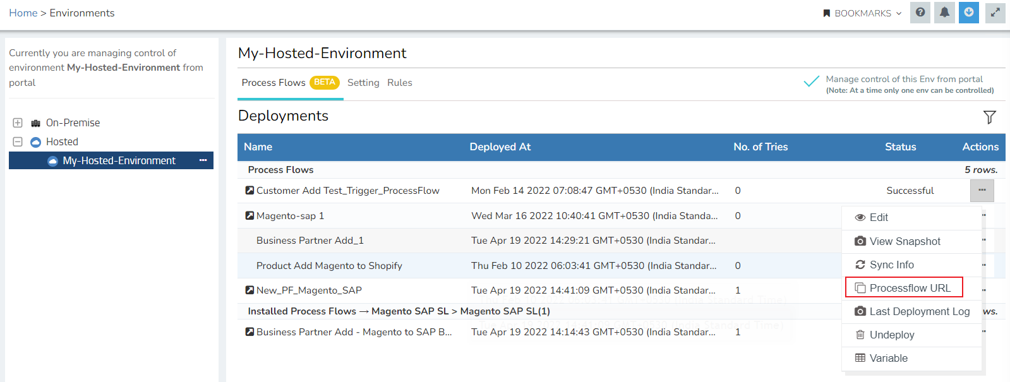The height and width of the screenshot is (382, 1010).
Task: Toggle fullscreen with the expand arrows icon
Action: (x=995, y=13)
